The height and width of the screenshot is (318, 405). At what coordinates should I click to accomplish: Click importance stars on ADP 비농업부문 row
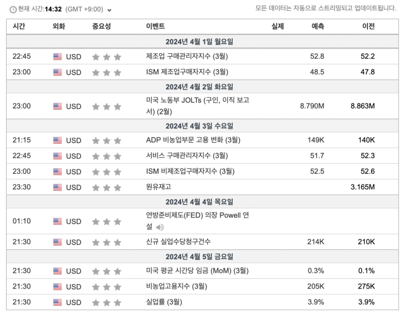click(107, 140)
